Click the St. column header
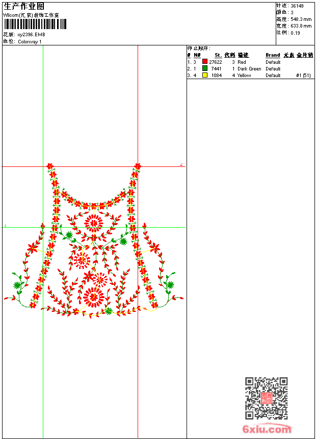Image resolution: width=316 pixels, height=439 pixels. pos(218,55)
